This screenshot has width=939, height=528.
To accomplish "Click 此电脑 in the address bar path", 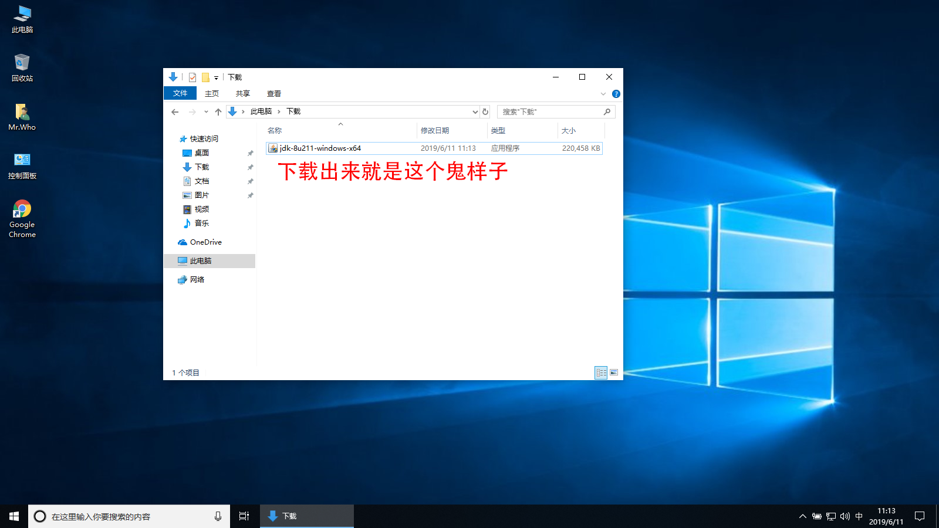I will pos(261,111).
